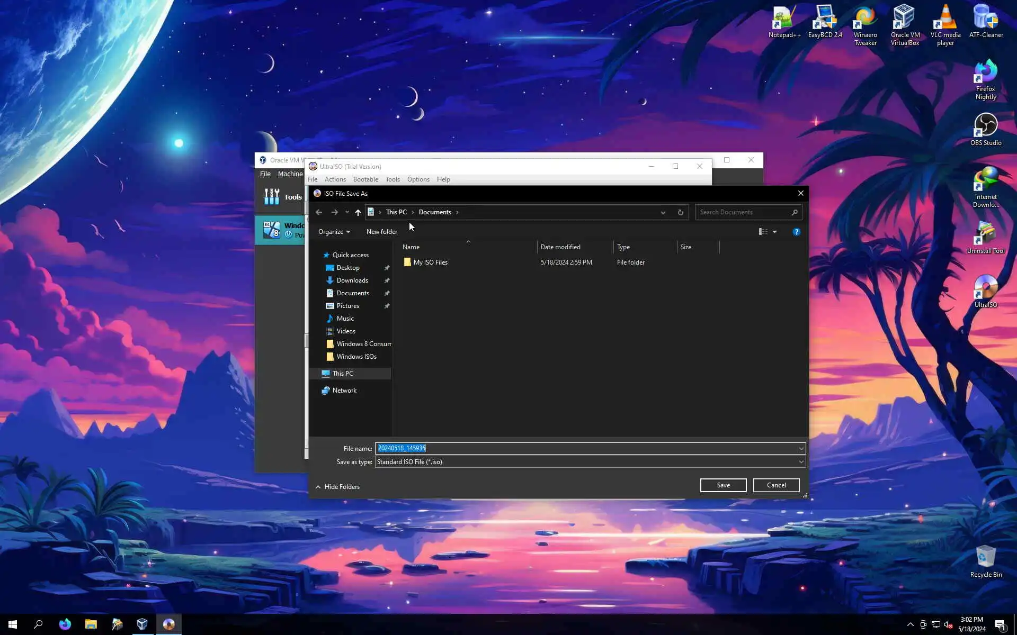This screenshot has width=1017, height=635.
Task: Click the Up one level arrow
Action: tap(358, 212)
